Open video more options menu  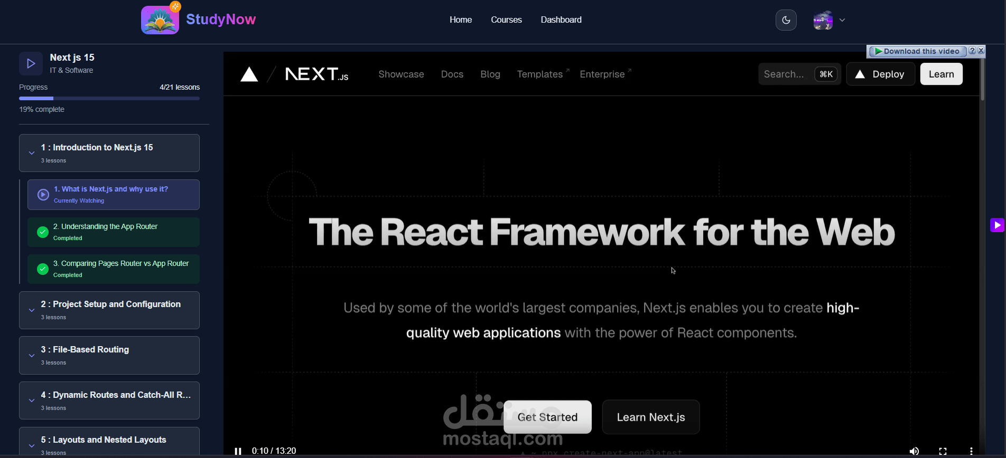(x=971, y=451)
